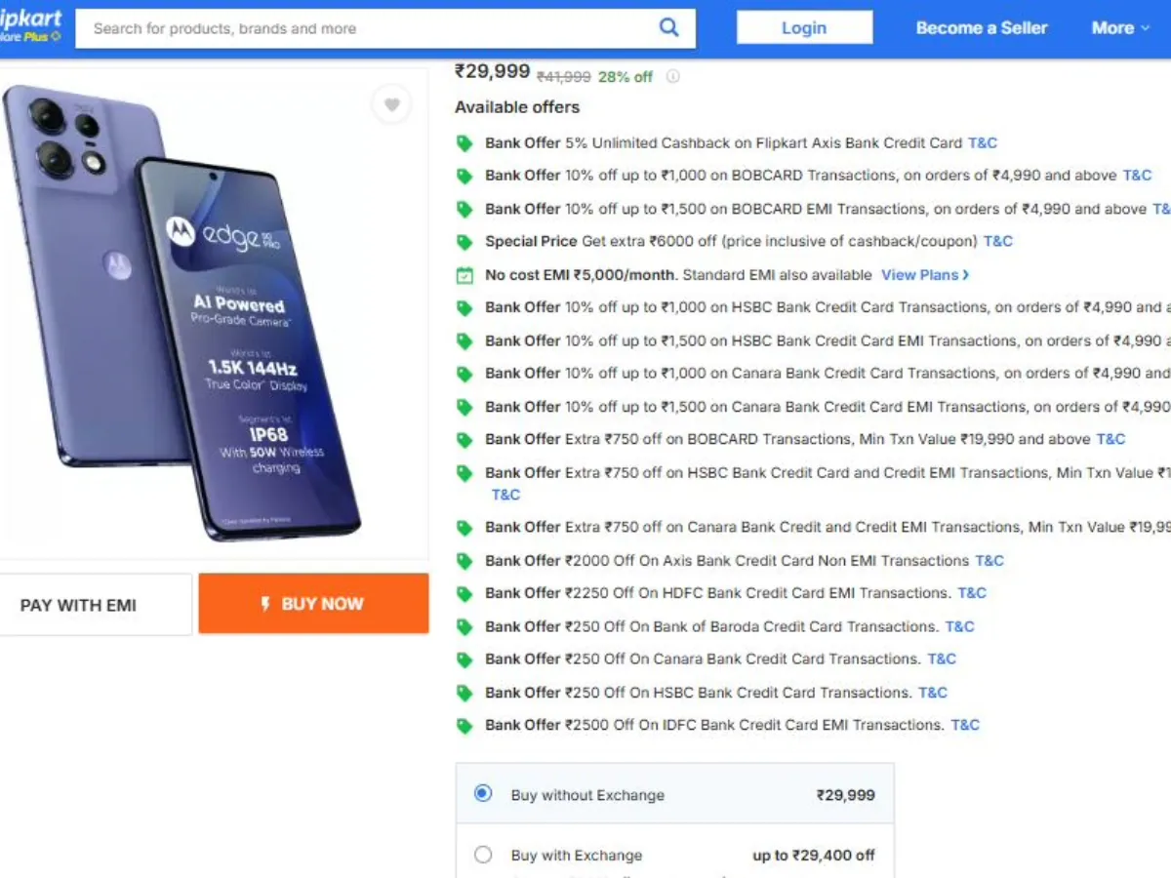Open T&C for Flipkart Axis Bank cashback
Image resolution: width=1171 pixels, height=878 pixels.
[x=983, y=143]
